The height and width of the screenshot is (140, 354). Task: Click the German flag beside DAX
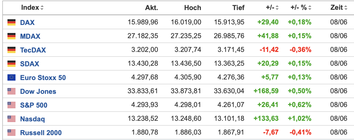pyautogui.click(x=11, y=22)
